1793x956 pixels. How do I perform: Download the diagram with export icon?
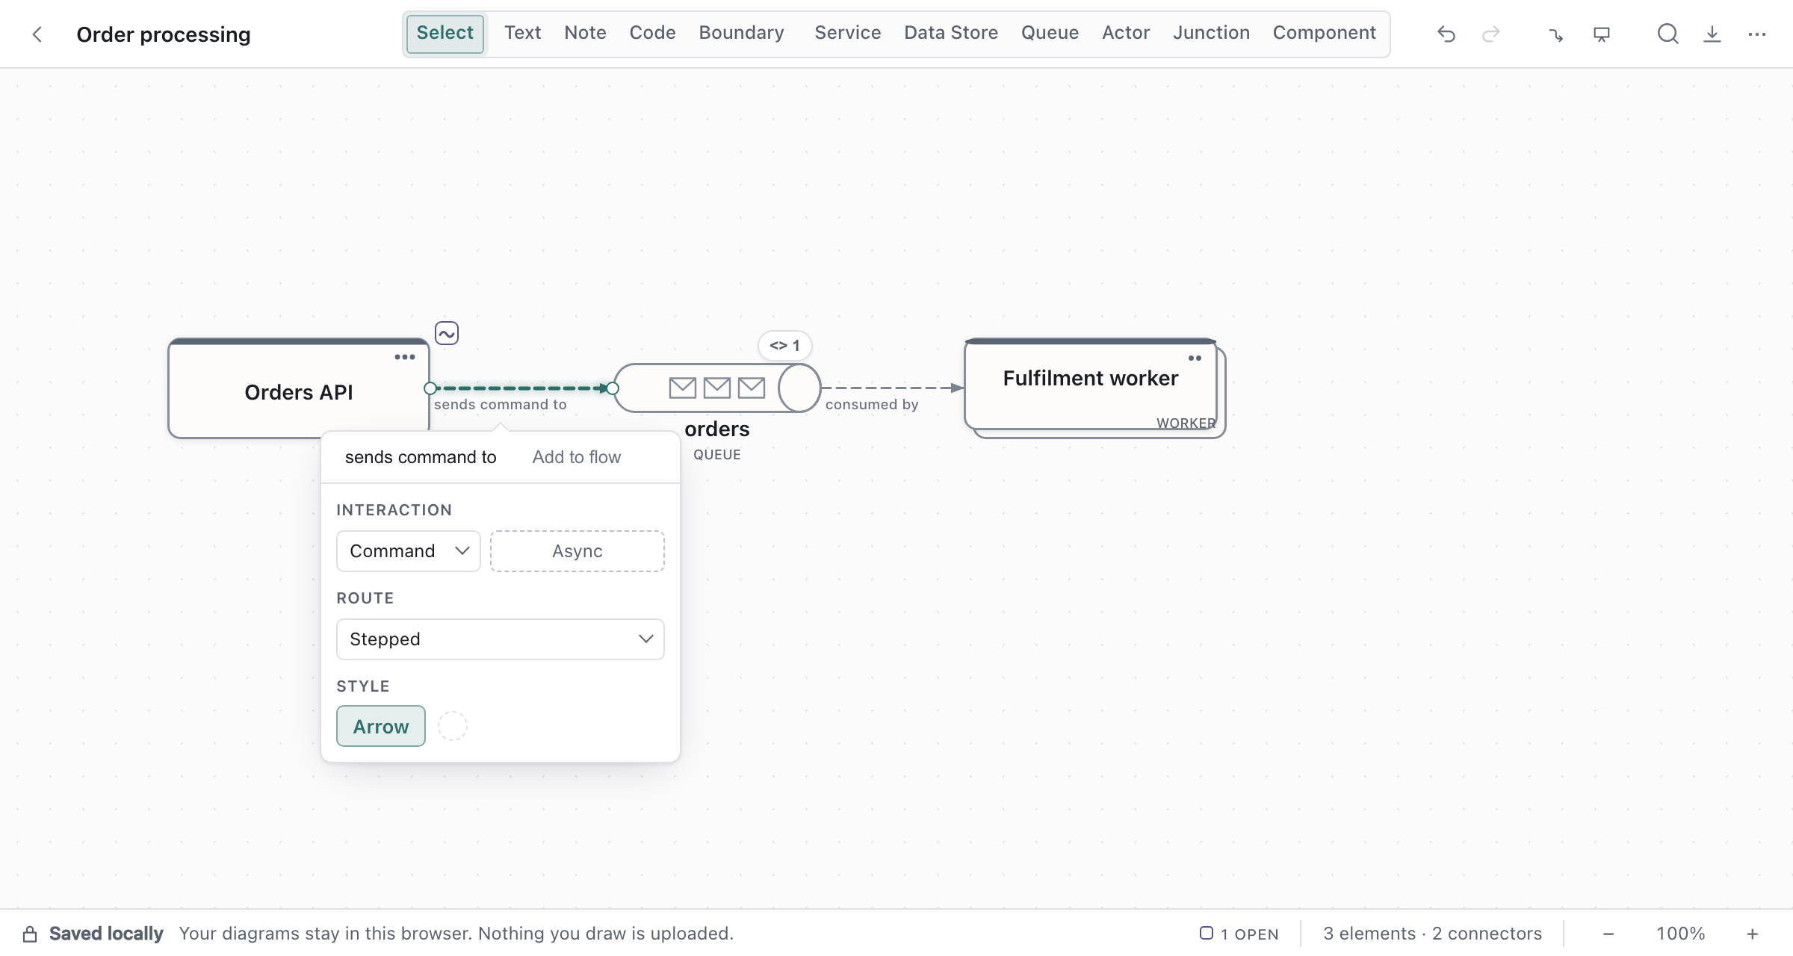pyautogui.click(x=1712, y=34)
